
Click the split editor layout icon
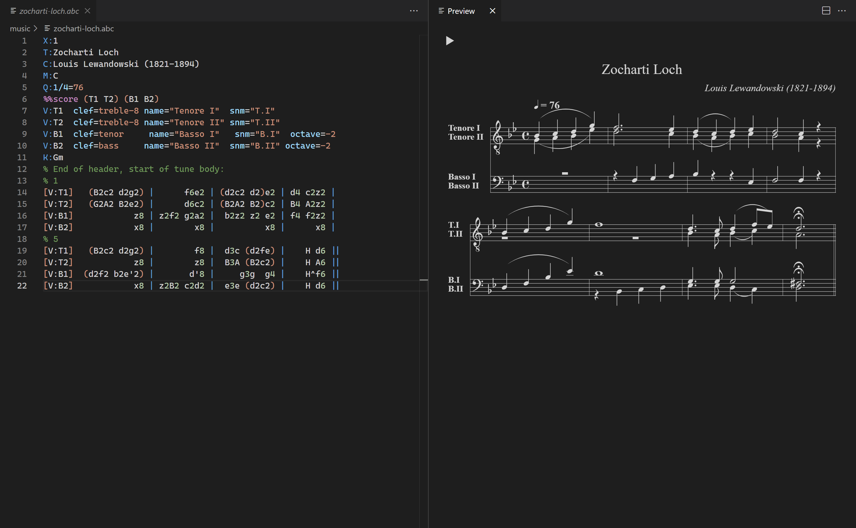pos(826,11)
